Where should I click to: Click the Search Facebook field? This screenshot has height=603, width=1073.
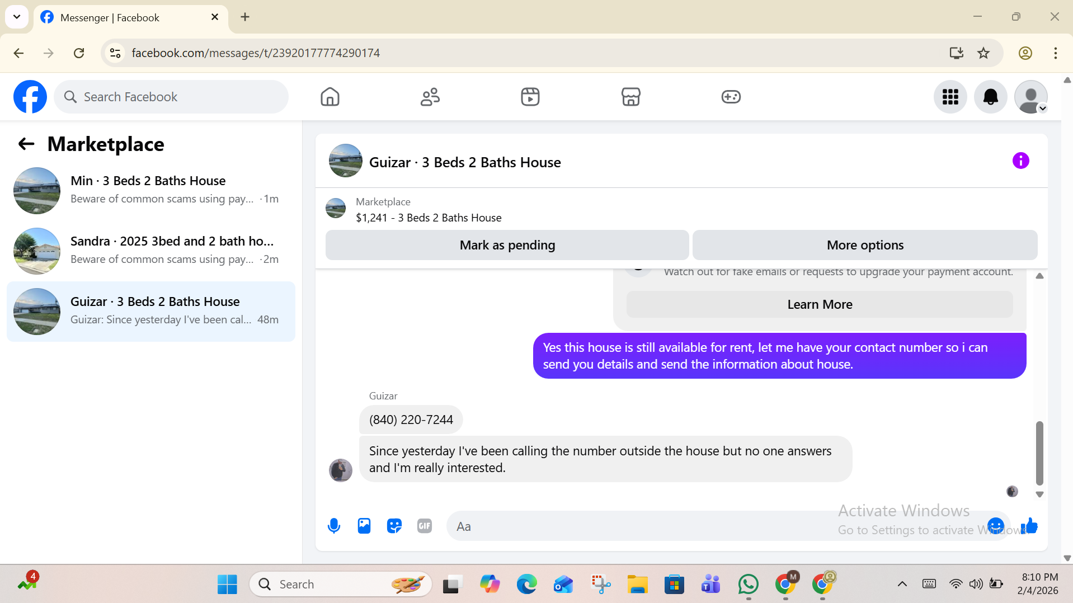[x=171, y=97]
